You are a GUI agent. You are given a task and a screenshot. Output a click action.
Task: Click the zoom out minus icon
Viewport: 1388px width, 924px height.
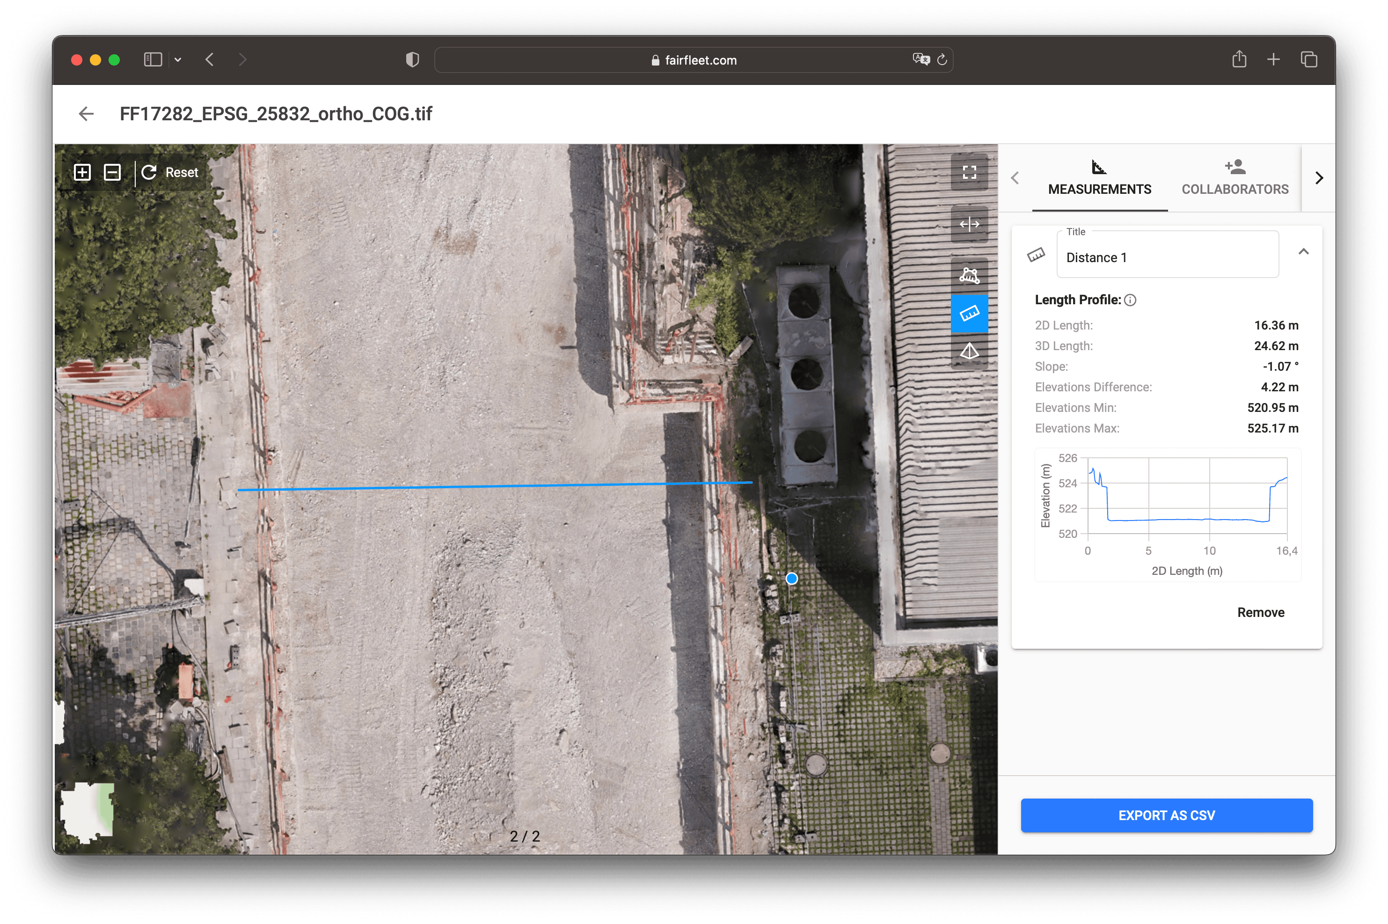(112, 172)
